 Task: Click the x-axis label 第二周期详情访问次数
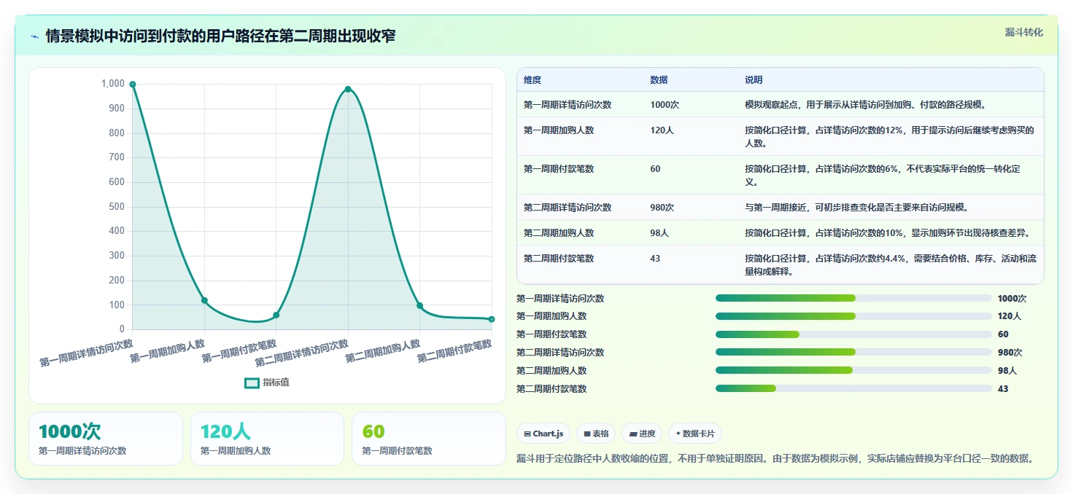click(302, 353)
